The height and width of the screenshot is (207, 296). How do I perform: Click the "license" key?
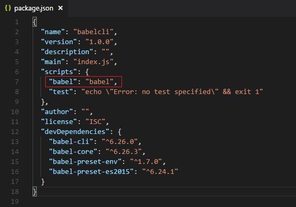click(x=59, y=122)
